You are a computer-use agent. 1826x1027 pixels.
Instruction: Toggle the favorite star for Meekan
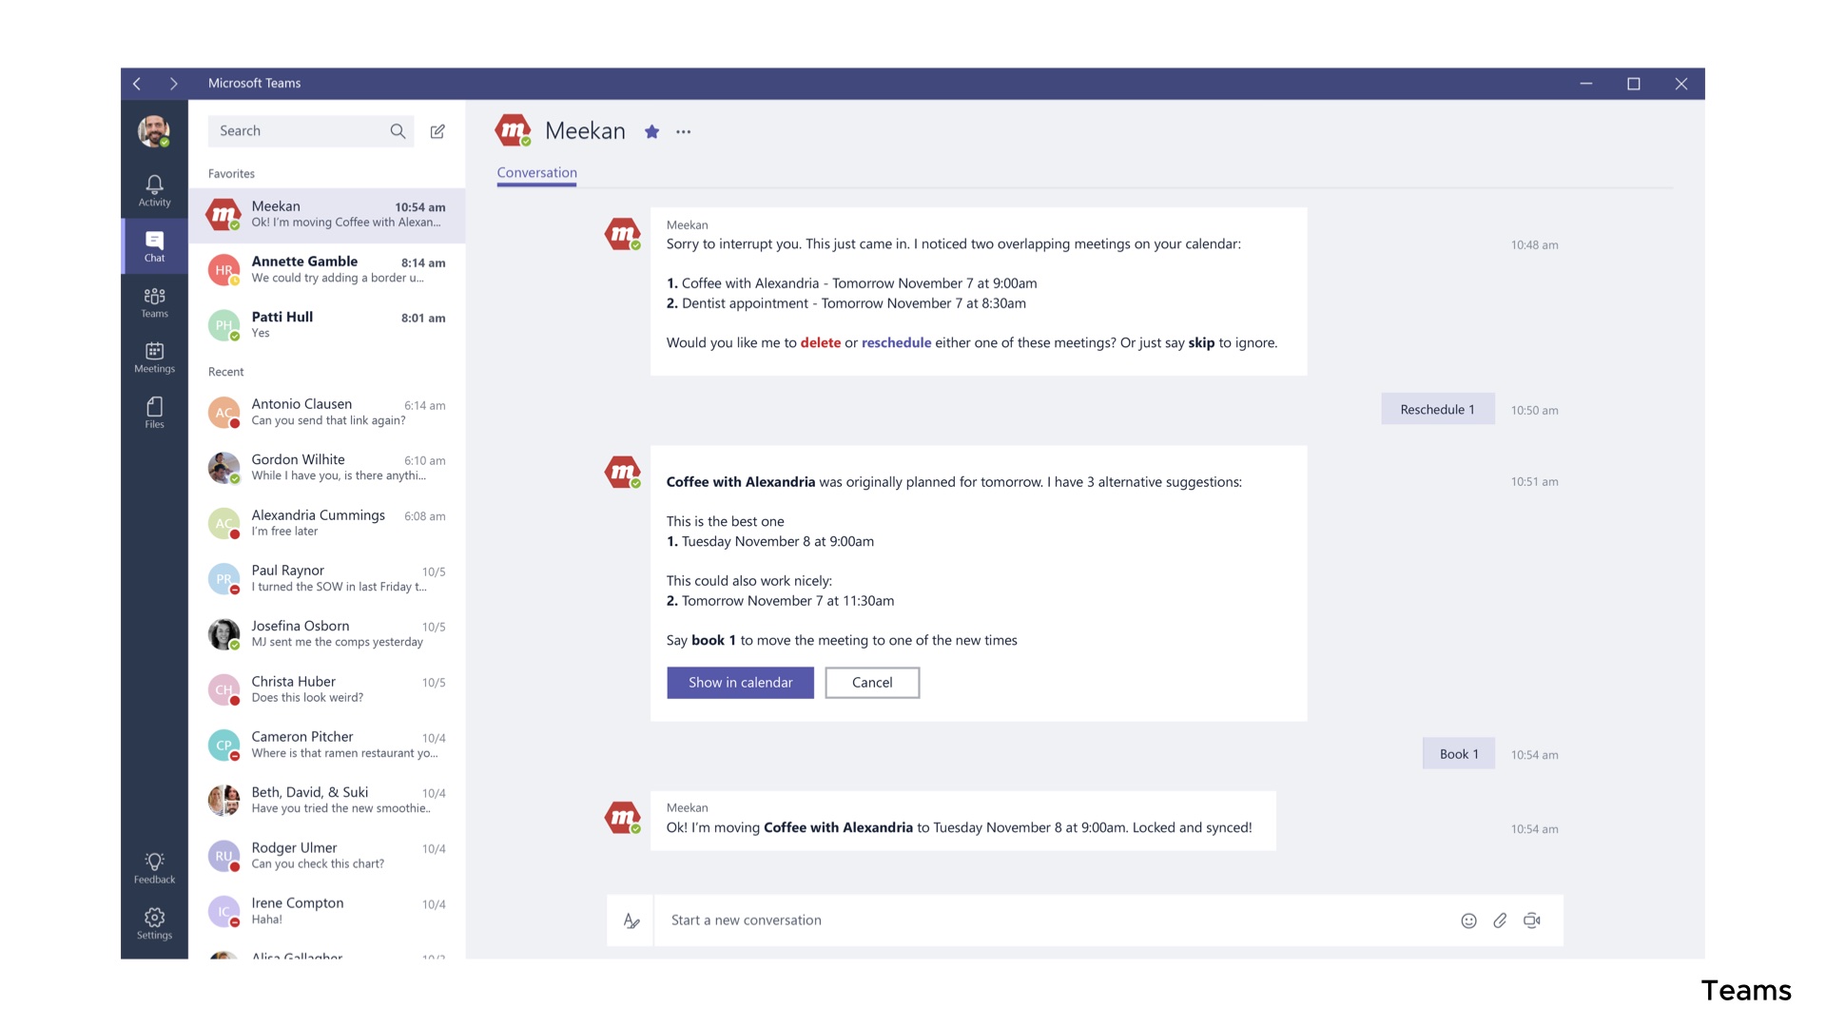pyautogui.click(x=651, y=132)
